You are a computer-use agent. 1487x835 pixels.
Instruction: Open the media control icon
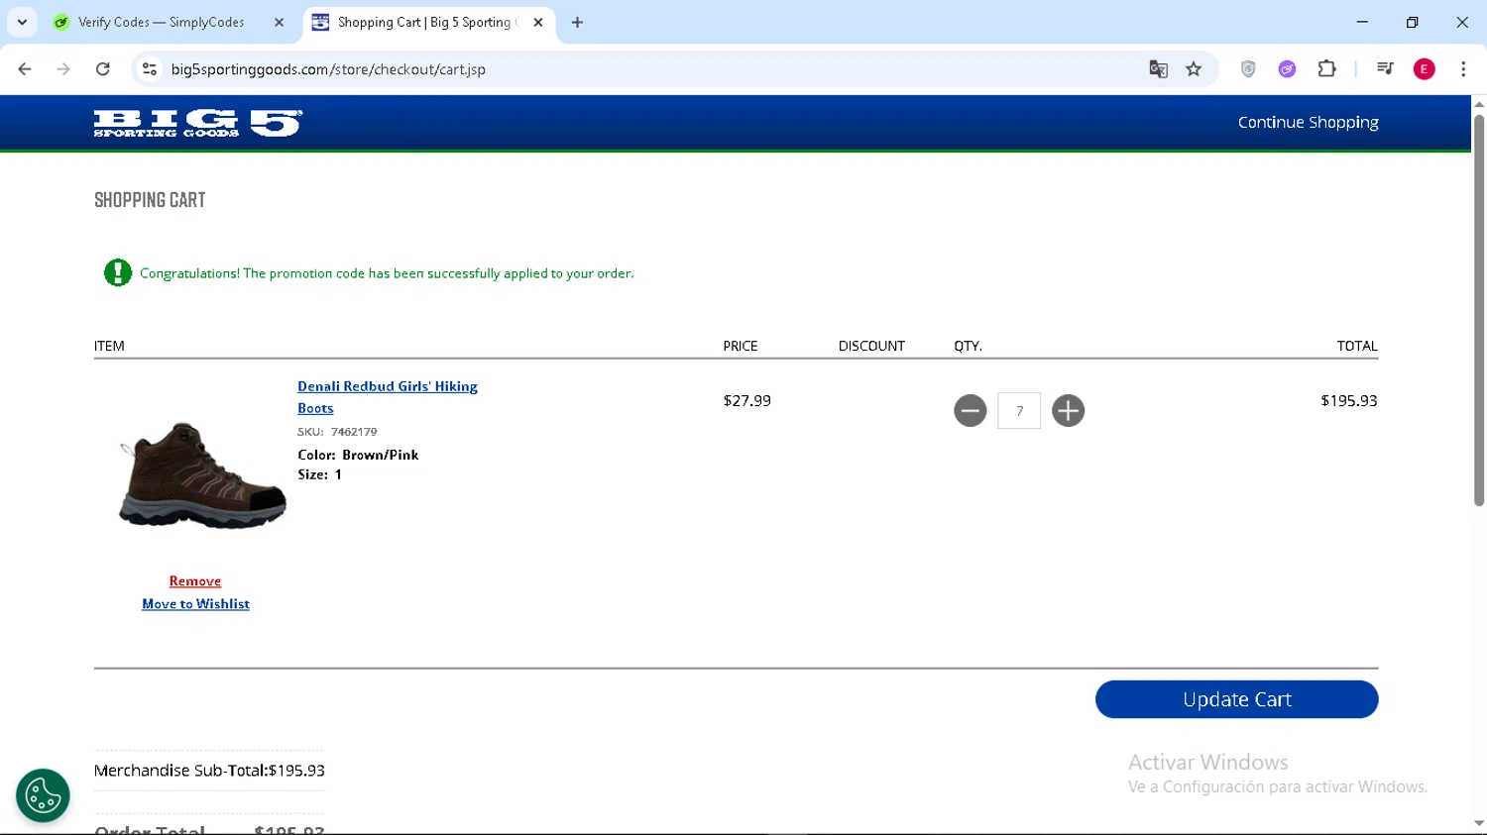[x=1385, y=69]
